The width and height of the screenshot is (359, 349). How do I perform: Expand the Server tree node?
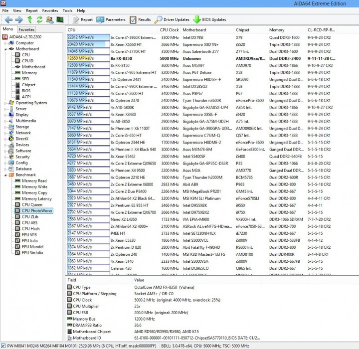tap(5, 109)
